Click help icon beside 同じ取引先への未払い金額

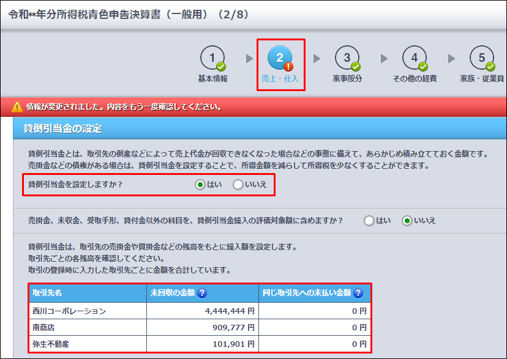[358, 293]
